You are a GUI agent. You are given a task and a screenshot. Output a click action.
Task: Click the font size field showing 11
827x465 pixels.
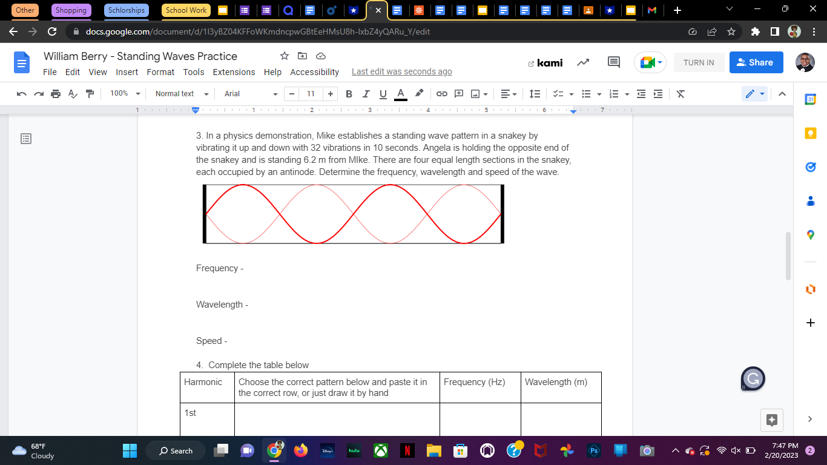(311, 94)
